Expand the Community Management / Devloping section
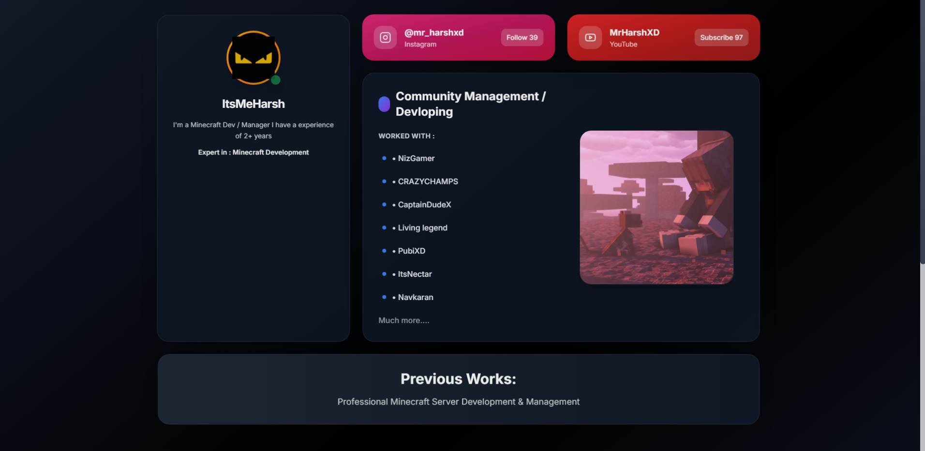This screenshot has height=451, width=925. coord(471,104)
